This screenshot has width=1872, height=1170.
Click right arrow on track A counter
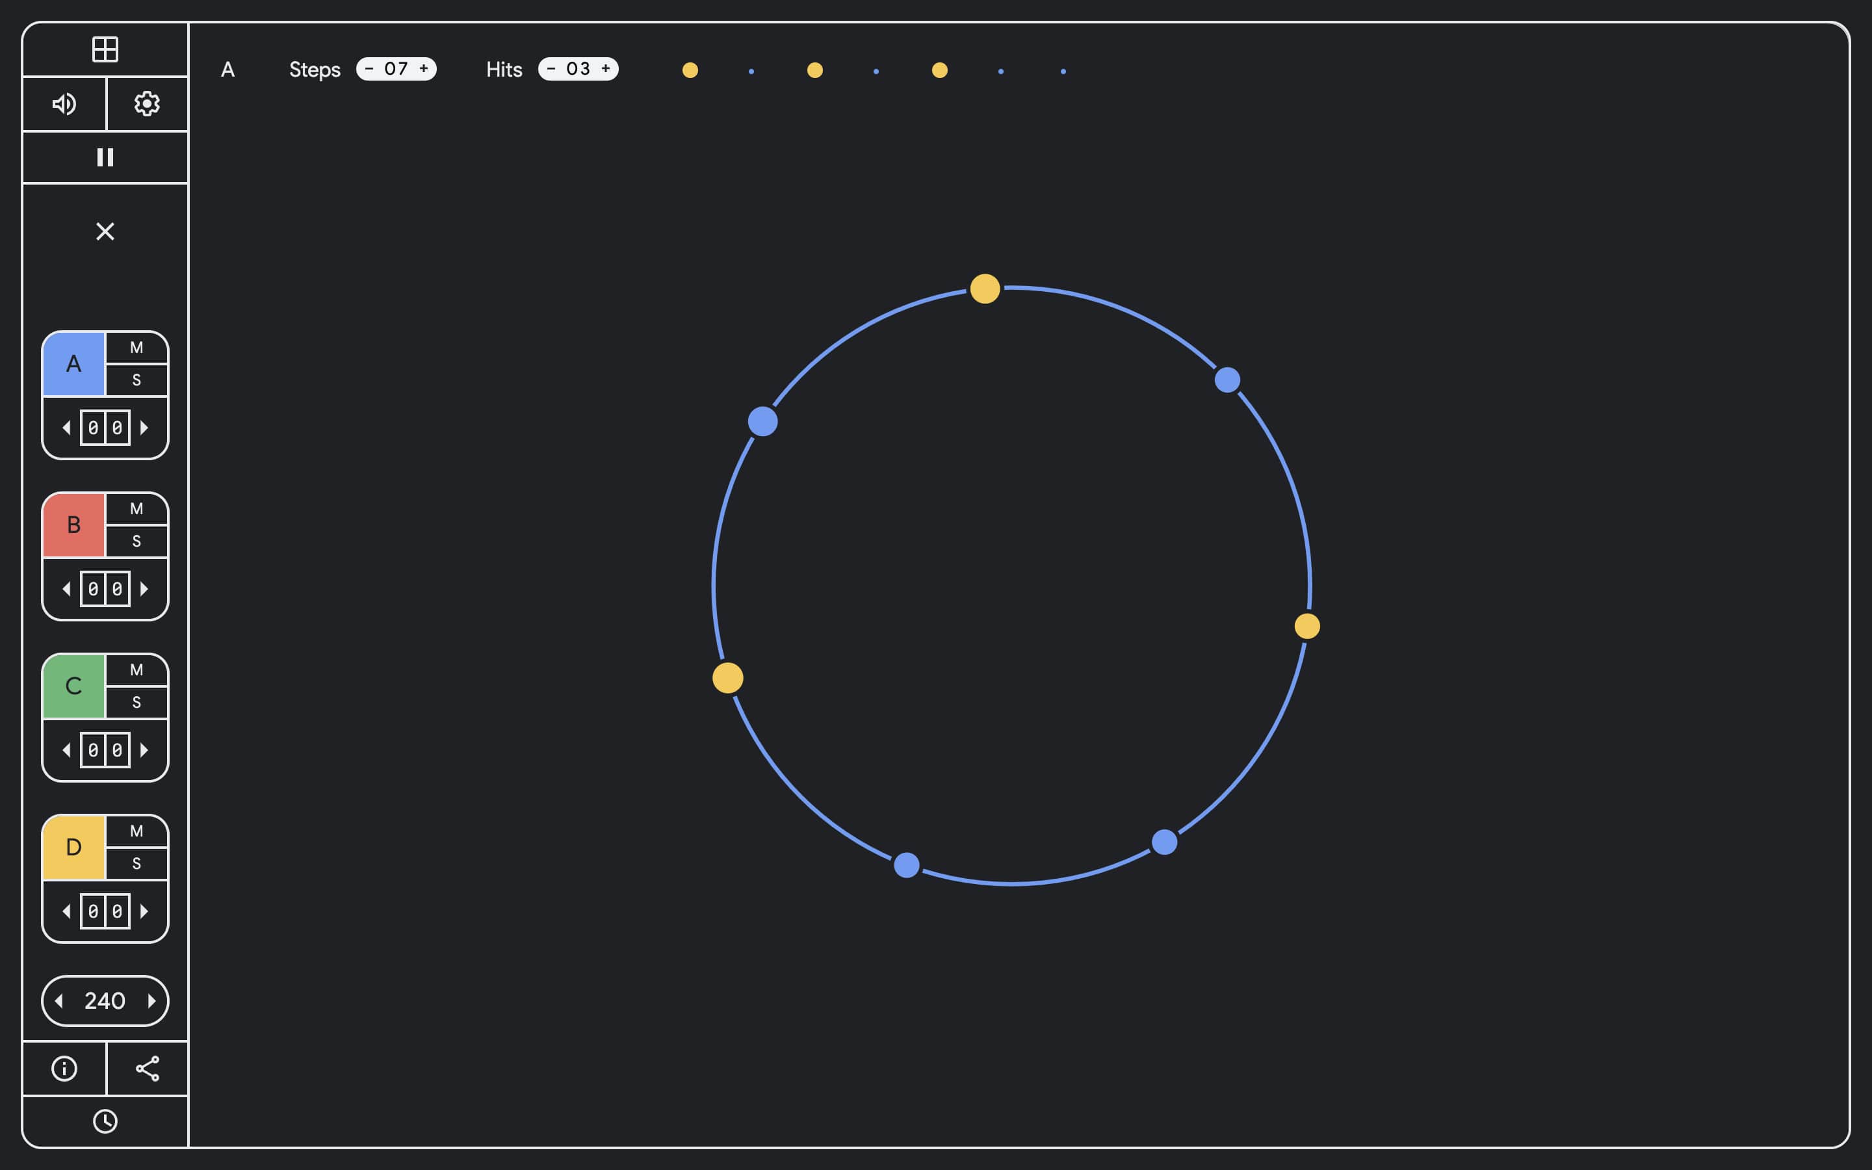coord(144,428)
